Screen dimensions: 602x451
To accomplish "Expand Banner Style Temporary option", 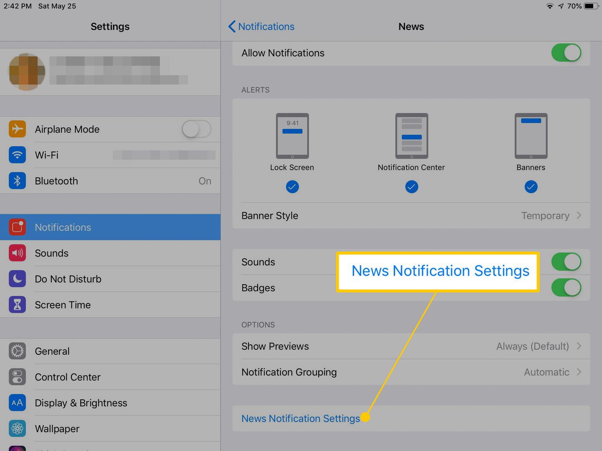I will click(551, 216).
